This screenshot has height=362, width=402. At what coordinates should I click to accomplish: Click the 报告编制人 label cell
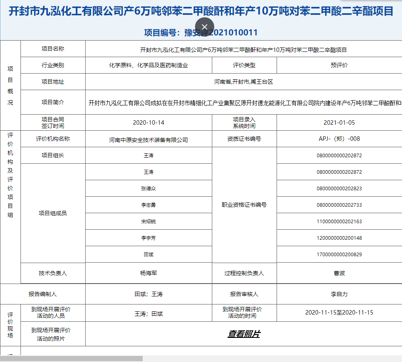click(x=43, y=294)
